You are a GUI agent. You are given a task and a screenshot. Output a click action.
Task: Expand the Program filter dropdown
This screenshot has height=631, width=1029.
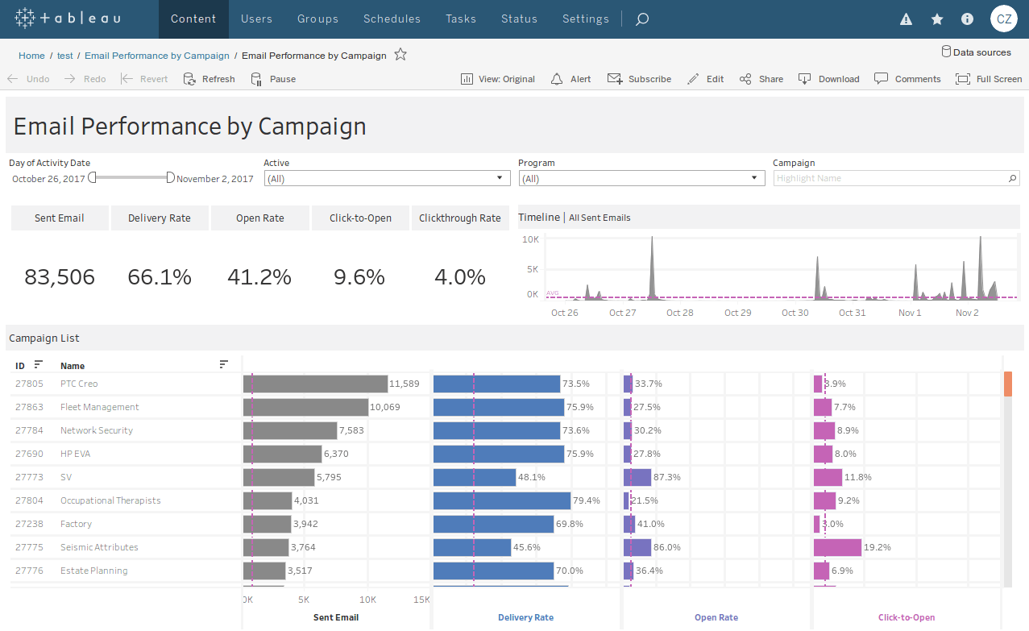(x=753, y=178)
